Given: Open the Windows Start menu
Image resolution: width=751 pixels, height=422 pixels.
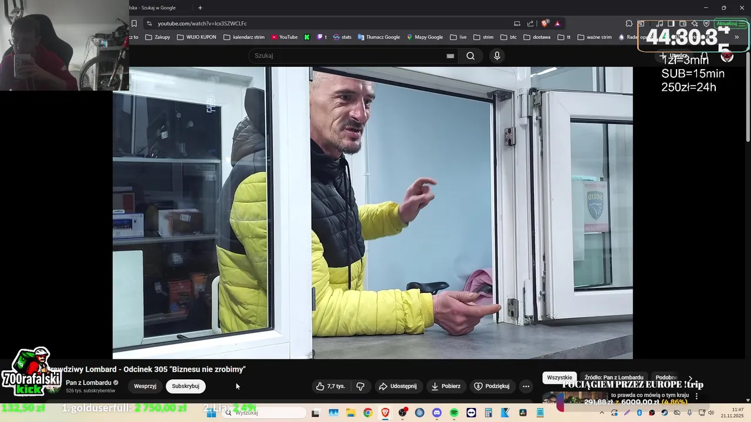Looking at the screenshot, I should click(x=211, y=413).
